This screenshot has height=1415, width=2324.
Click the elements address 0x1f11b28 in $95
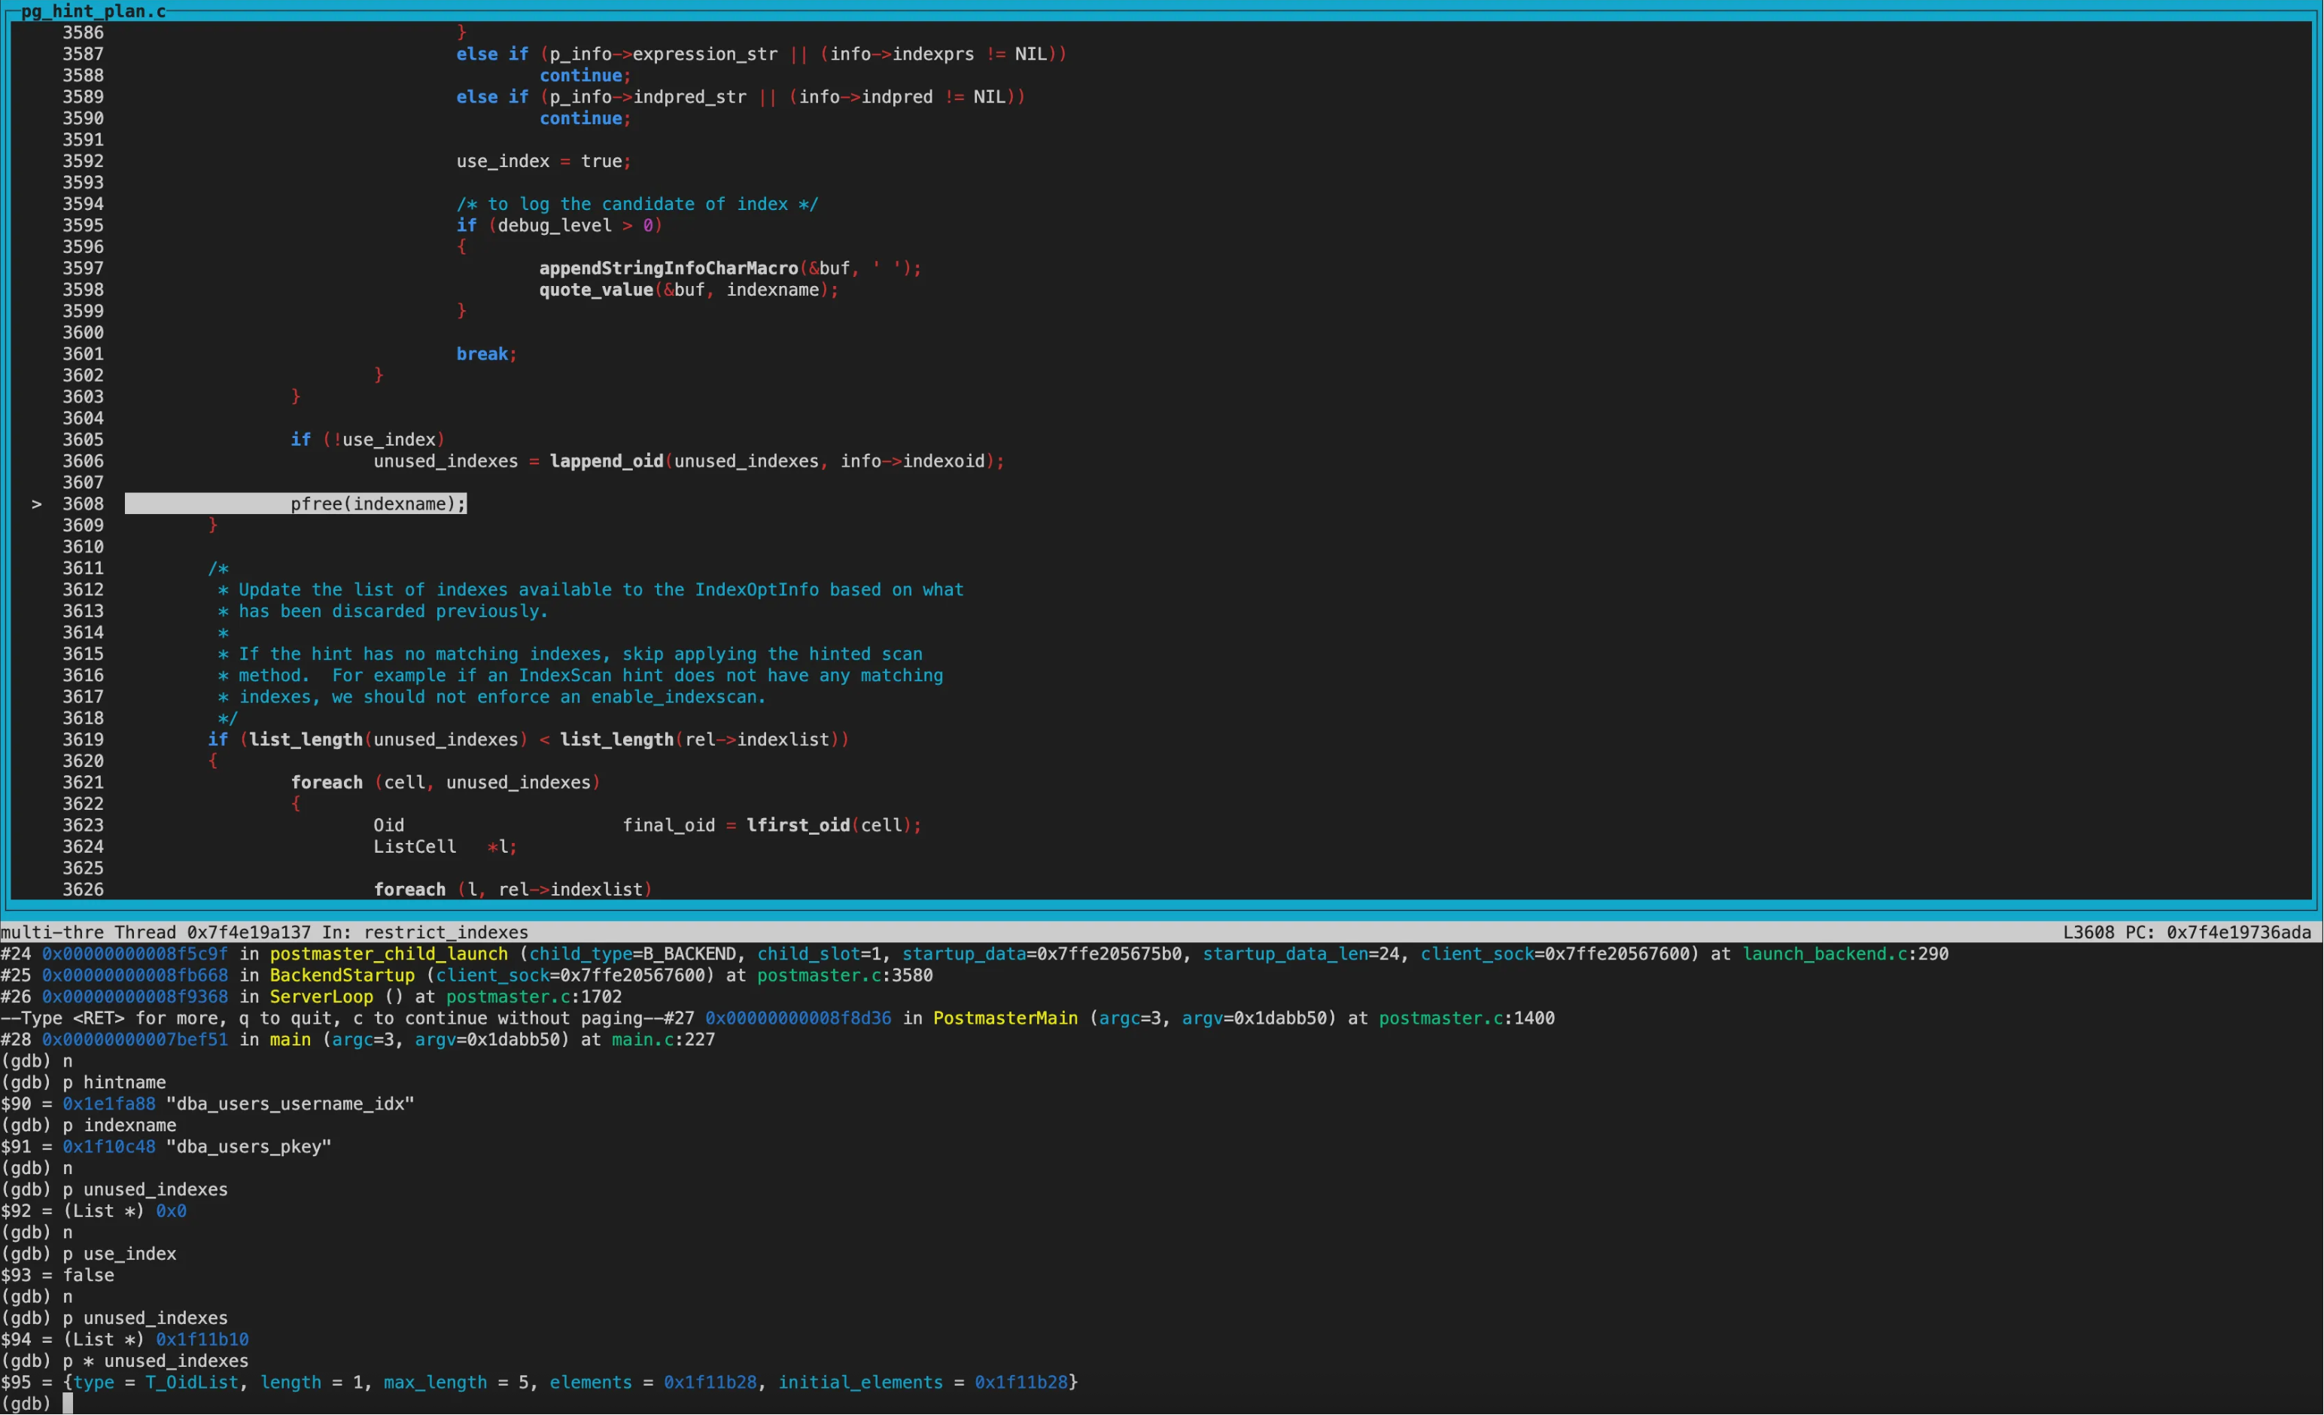[x=709, y=1382]
